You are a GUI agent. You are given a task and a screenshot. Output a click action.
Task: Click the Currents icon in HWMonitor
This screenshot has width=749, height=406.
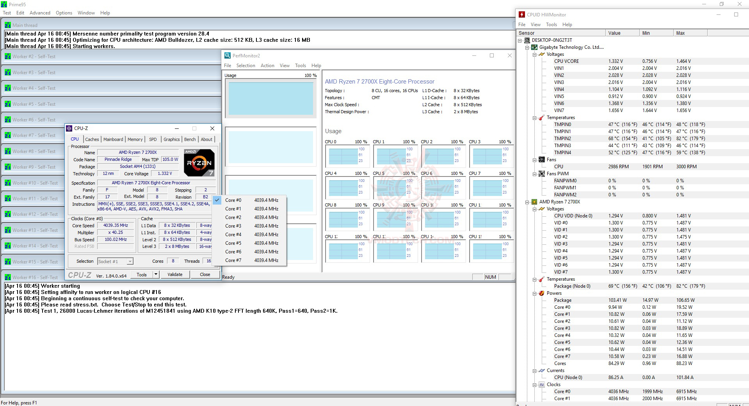[x=542, y=370]
